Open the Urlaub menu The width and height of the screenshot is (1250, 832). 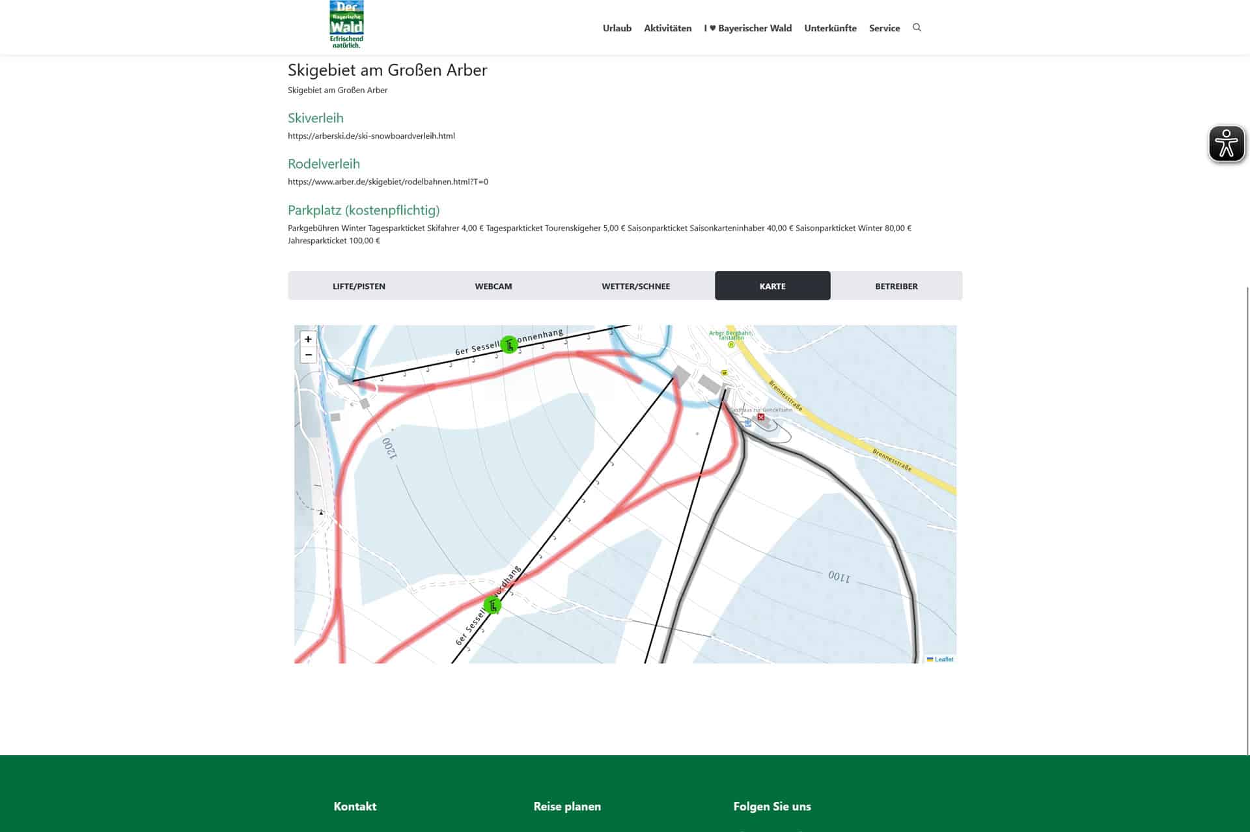[x=617, y=28]
